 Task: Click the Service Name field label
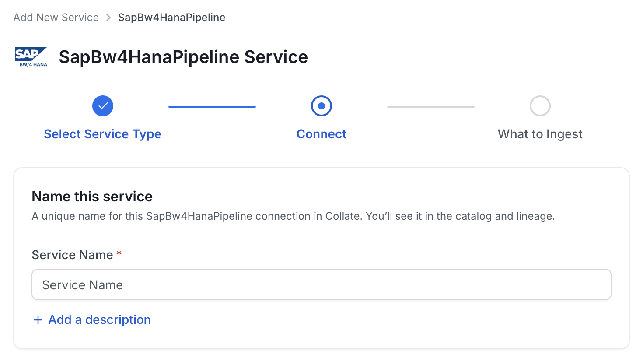click(73, 255)
